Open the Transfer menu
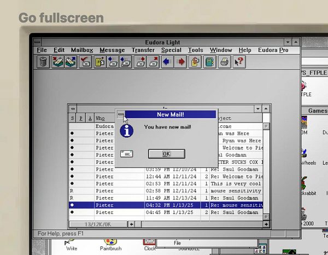328x255 pixels. pyautogui.click(x=143, y=50)
